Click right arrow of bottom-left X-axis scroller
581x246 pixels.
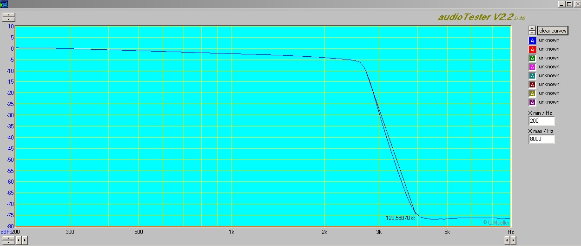[25, 240]
